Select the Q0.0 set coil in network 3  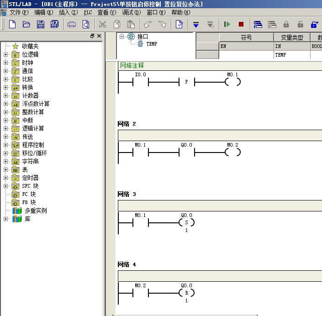click(x=186, y=222)
